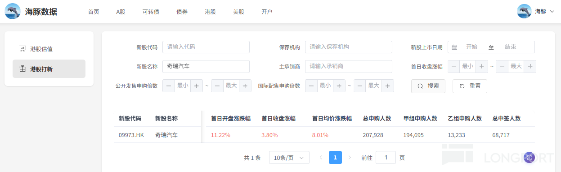561x172 pixels.
Task: Focus 首日收盘涨幅 最大 number field
Action: point(516,66)
